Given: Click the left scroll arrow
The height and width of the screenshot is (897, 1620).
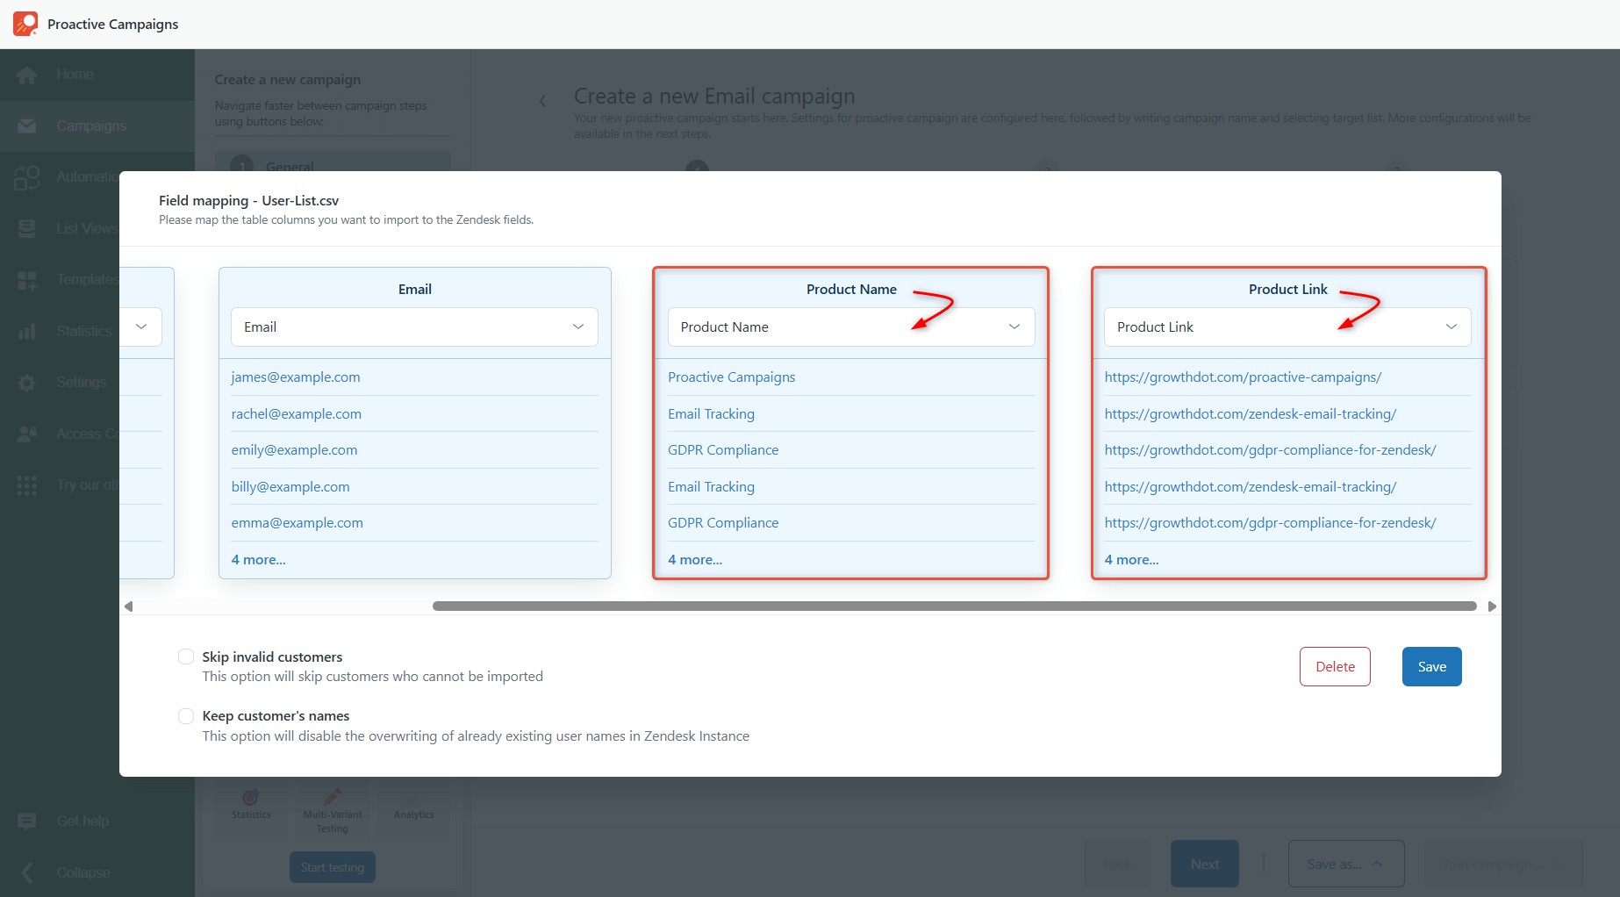Looking at the screenshot, I should tap(129, 606).
